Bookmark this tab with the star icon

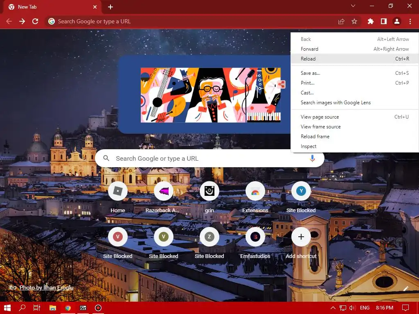point(354,21)
